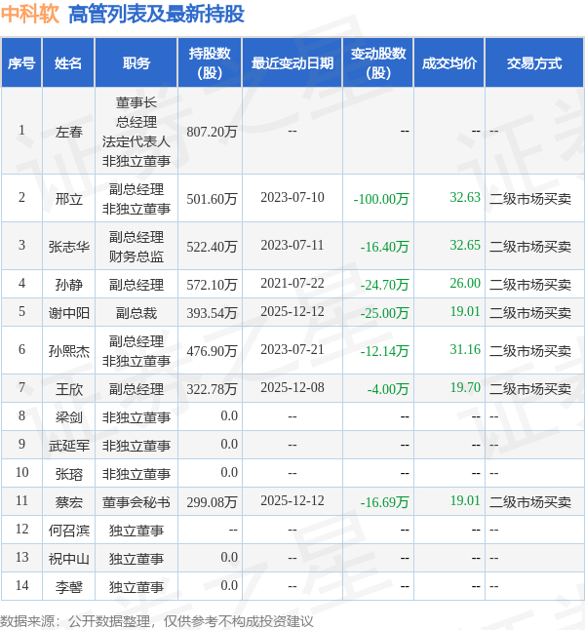Click the 持股数(股) column header
This screenshot has height=630, width=585.
coord(210,63)
